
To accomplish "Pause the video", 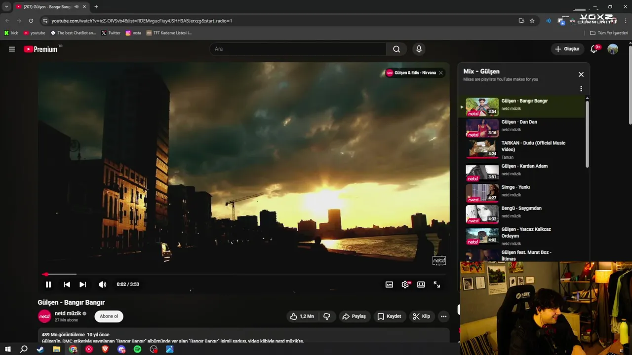I will click(48, 284).
